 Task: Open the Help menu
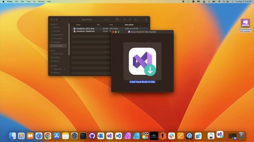click(x=49, y=2)
